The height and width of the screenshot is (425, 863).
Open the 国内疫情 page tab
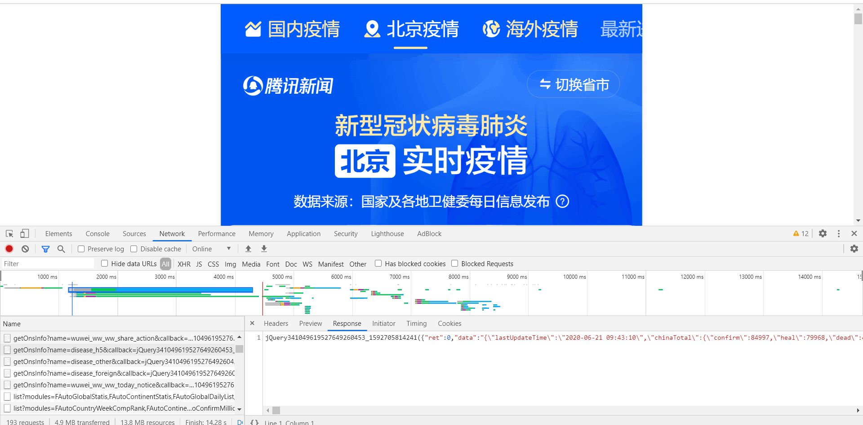click(292, 29)
